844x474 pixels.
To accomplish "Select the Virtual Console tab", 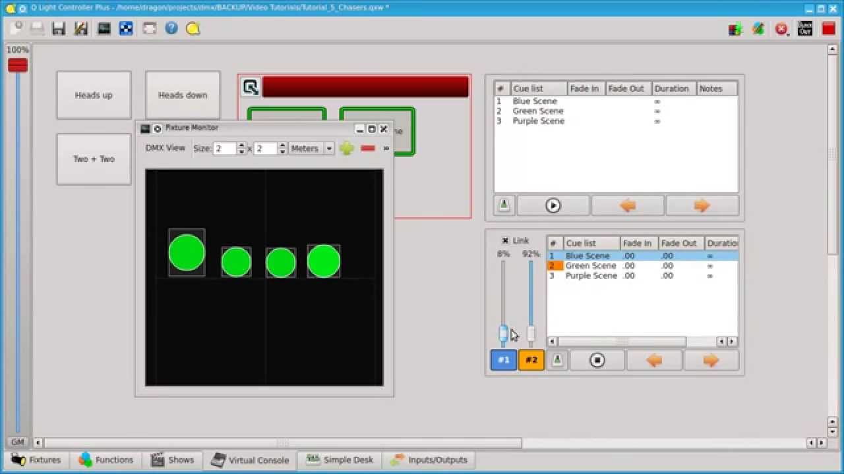I will pyautogui.click(x=250, y=460).
